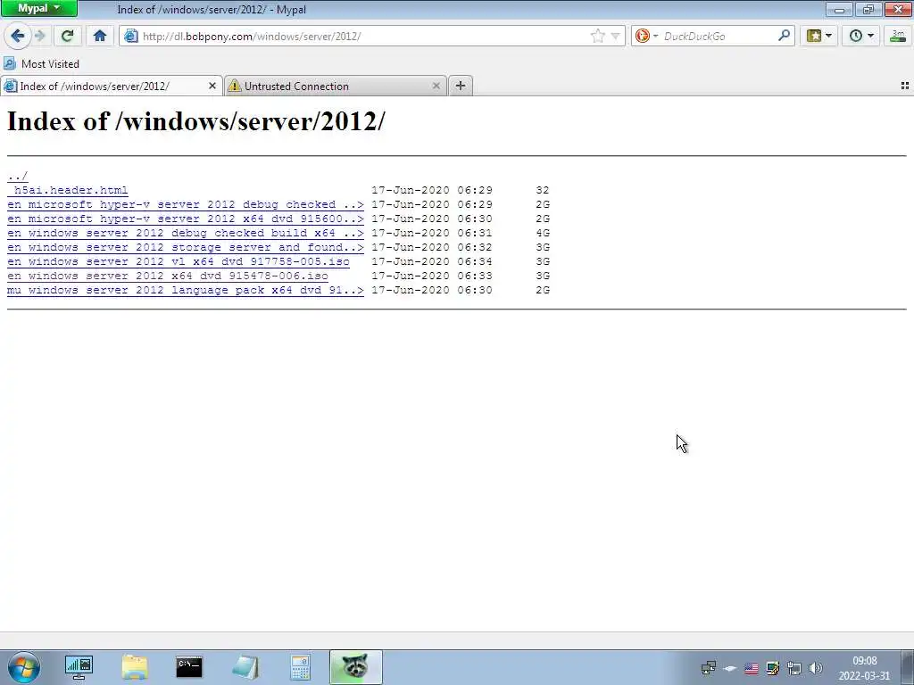
Task: Download windows server 2012 debug checked build
Action: 186,233
